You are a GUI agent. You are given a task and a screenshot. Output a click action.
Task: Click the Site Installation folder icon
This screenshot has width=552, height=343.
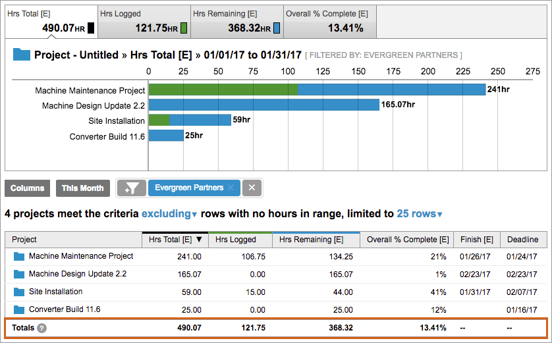pos(19,292)
